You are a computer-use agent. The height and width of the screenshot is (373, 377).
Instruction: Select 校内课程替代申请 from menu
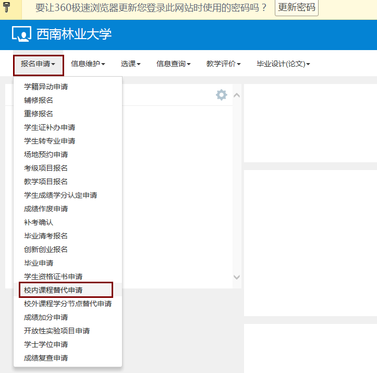coord(53,290)
